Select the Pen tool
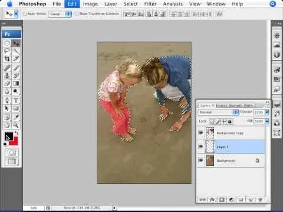The image size is (283, 212). [7, 100]
